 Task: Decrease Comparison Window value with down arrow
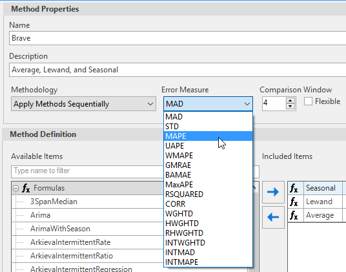(290, 107)
